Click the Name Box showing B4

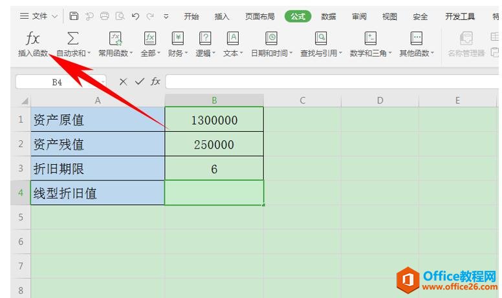click(x=61, y=82)
